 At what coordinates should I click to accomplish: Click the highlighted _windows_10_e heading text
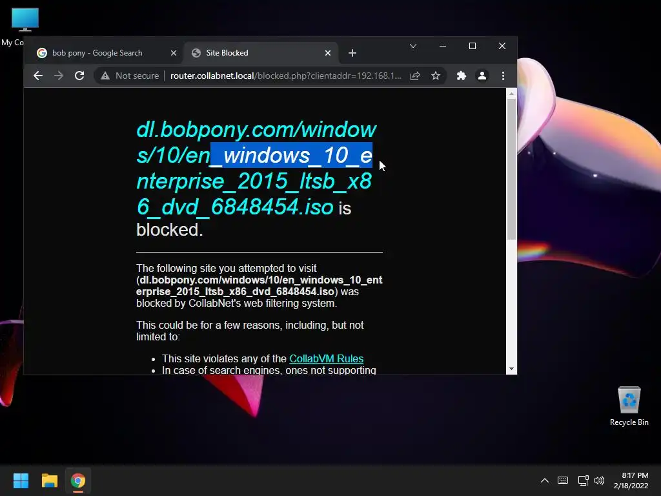291,155
